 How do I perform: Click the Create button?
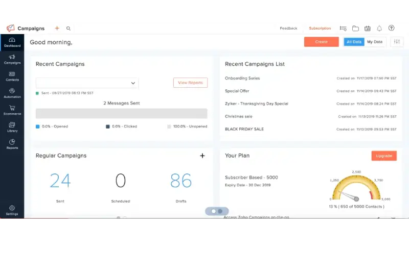(x=322, y=42)
